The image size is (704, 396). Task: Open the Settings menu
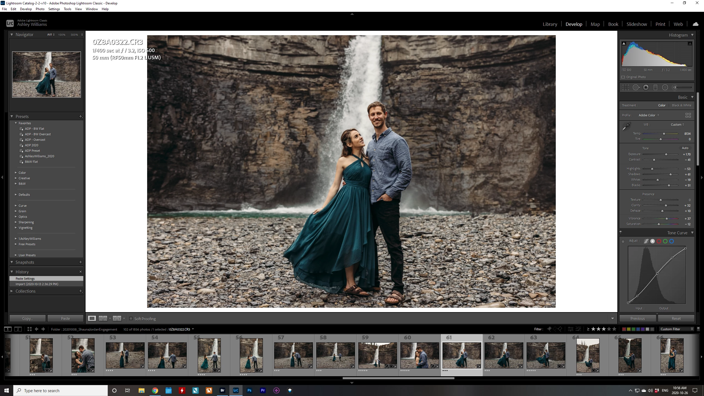tap(54, 9)
